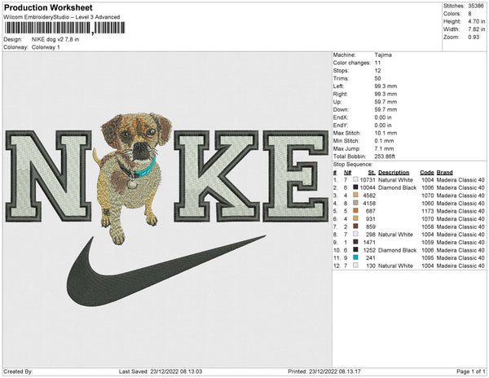Screen dimensions: 489x378
Task: Click the 'Last Saved: 23/12/2022 08.13.03' text
Action: tap(161, 371)
